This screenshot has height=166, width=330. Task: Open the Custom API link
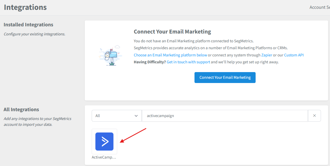tap(294, 55)
